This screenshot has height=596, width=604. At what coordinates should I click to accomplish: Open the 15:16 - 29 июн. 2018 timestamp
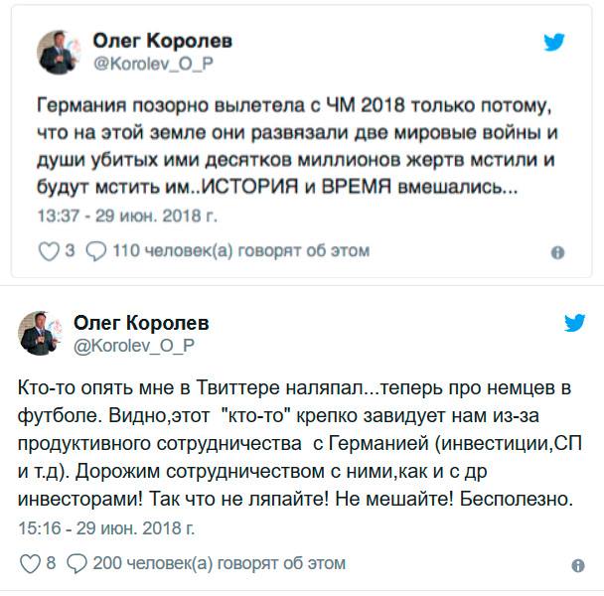pyautogui.click(x=106, y=526)
